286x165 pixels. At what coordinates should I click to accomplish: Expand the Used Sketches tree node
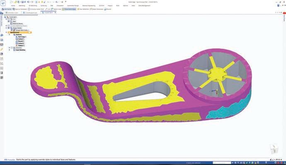coord(9,50)
